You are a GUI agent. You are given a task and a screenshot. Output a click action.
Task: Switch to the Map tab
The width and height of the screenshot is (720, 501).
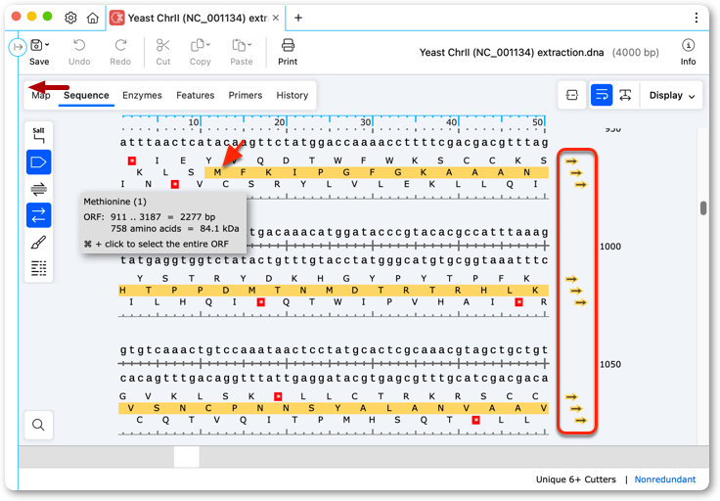[41, 95]
